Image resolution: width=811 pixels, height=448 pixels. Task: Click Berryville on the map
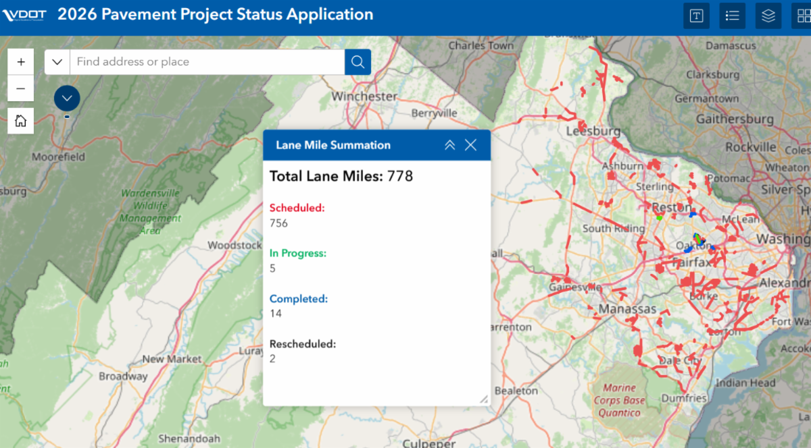coord(434,113)
